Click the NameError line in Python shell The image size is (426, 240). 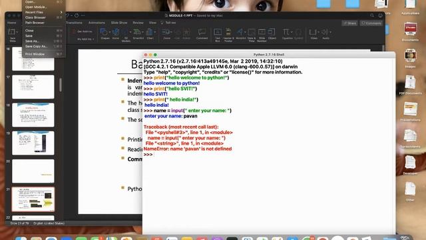tap(188, 149)
